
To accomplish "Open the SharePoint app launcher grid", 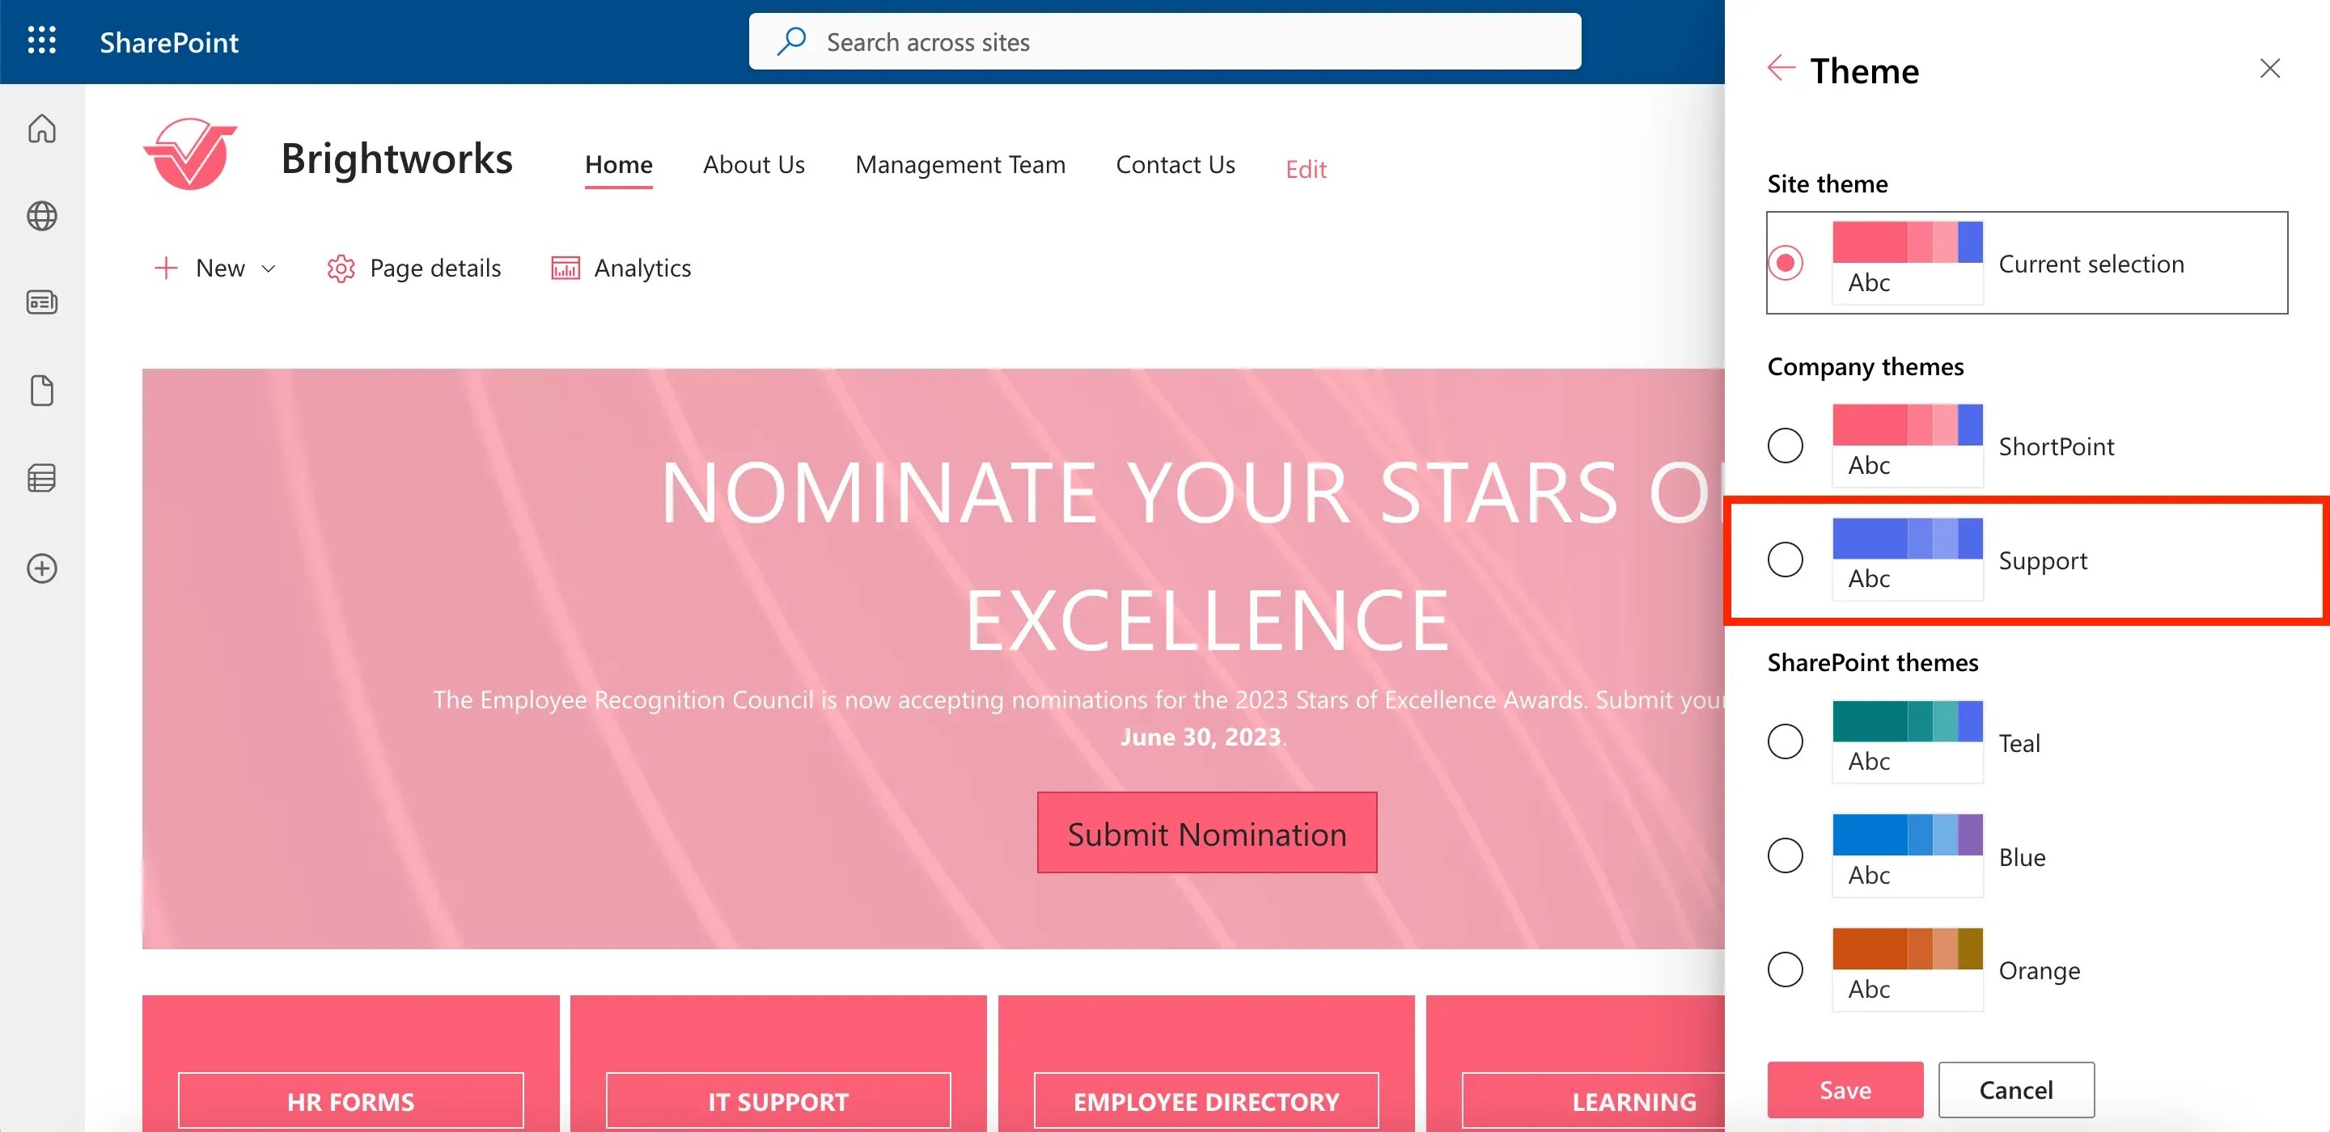I will (x=41, y=40).
